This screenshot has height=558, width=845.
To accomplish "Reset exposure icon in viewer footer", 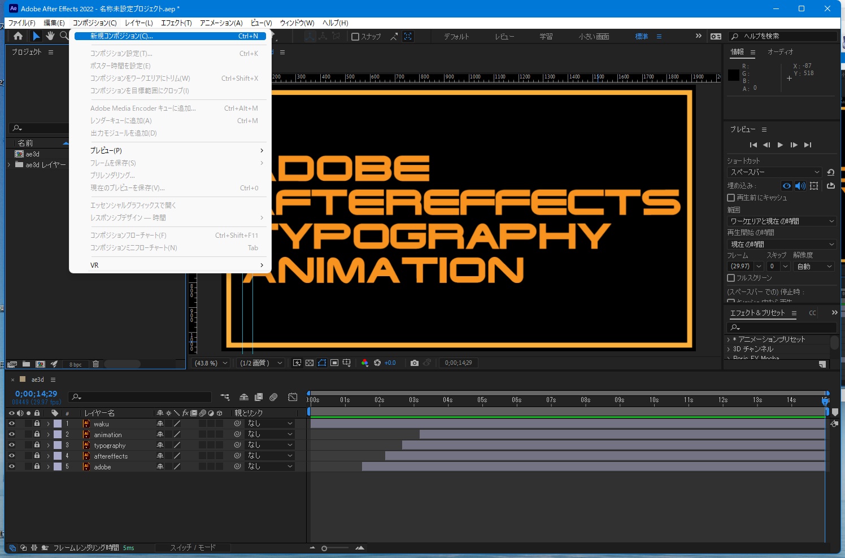I will 377,363.
